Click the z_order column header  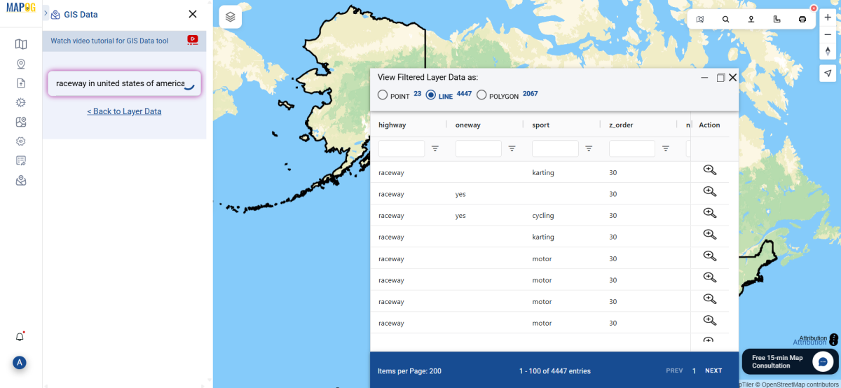(621, 125)
